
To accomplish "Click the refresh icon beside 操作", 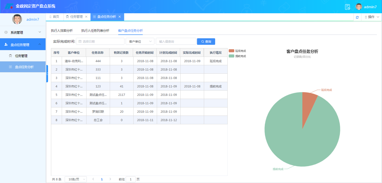I will click(357, 17).
